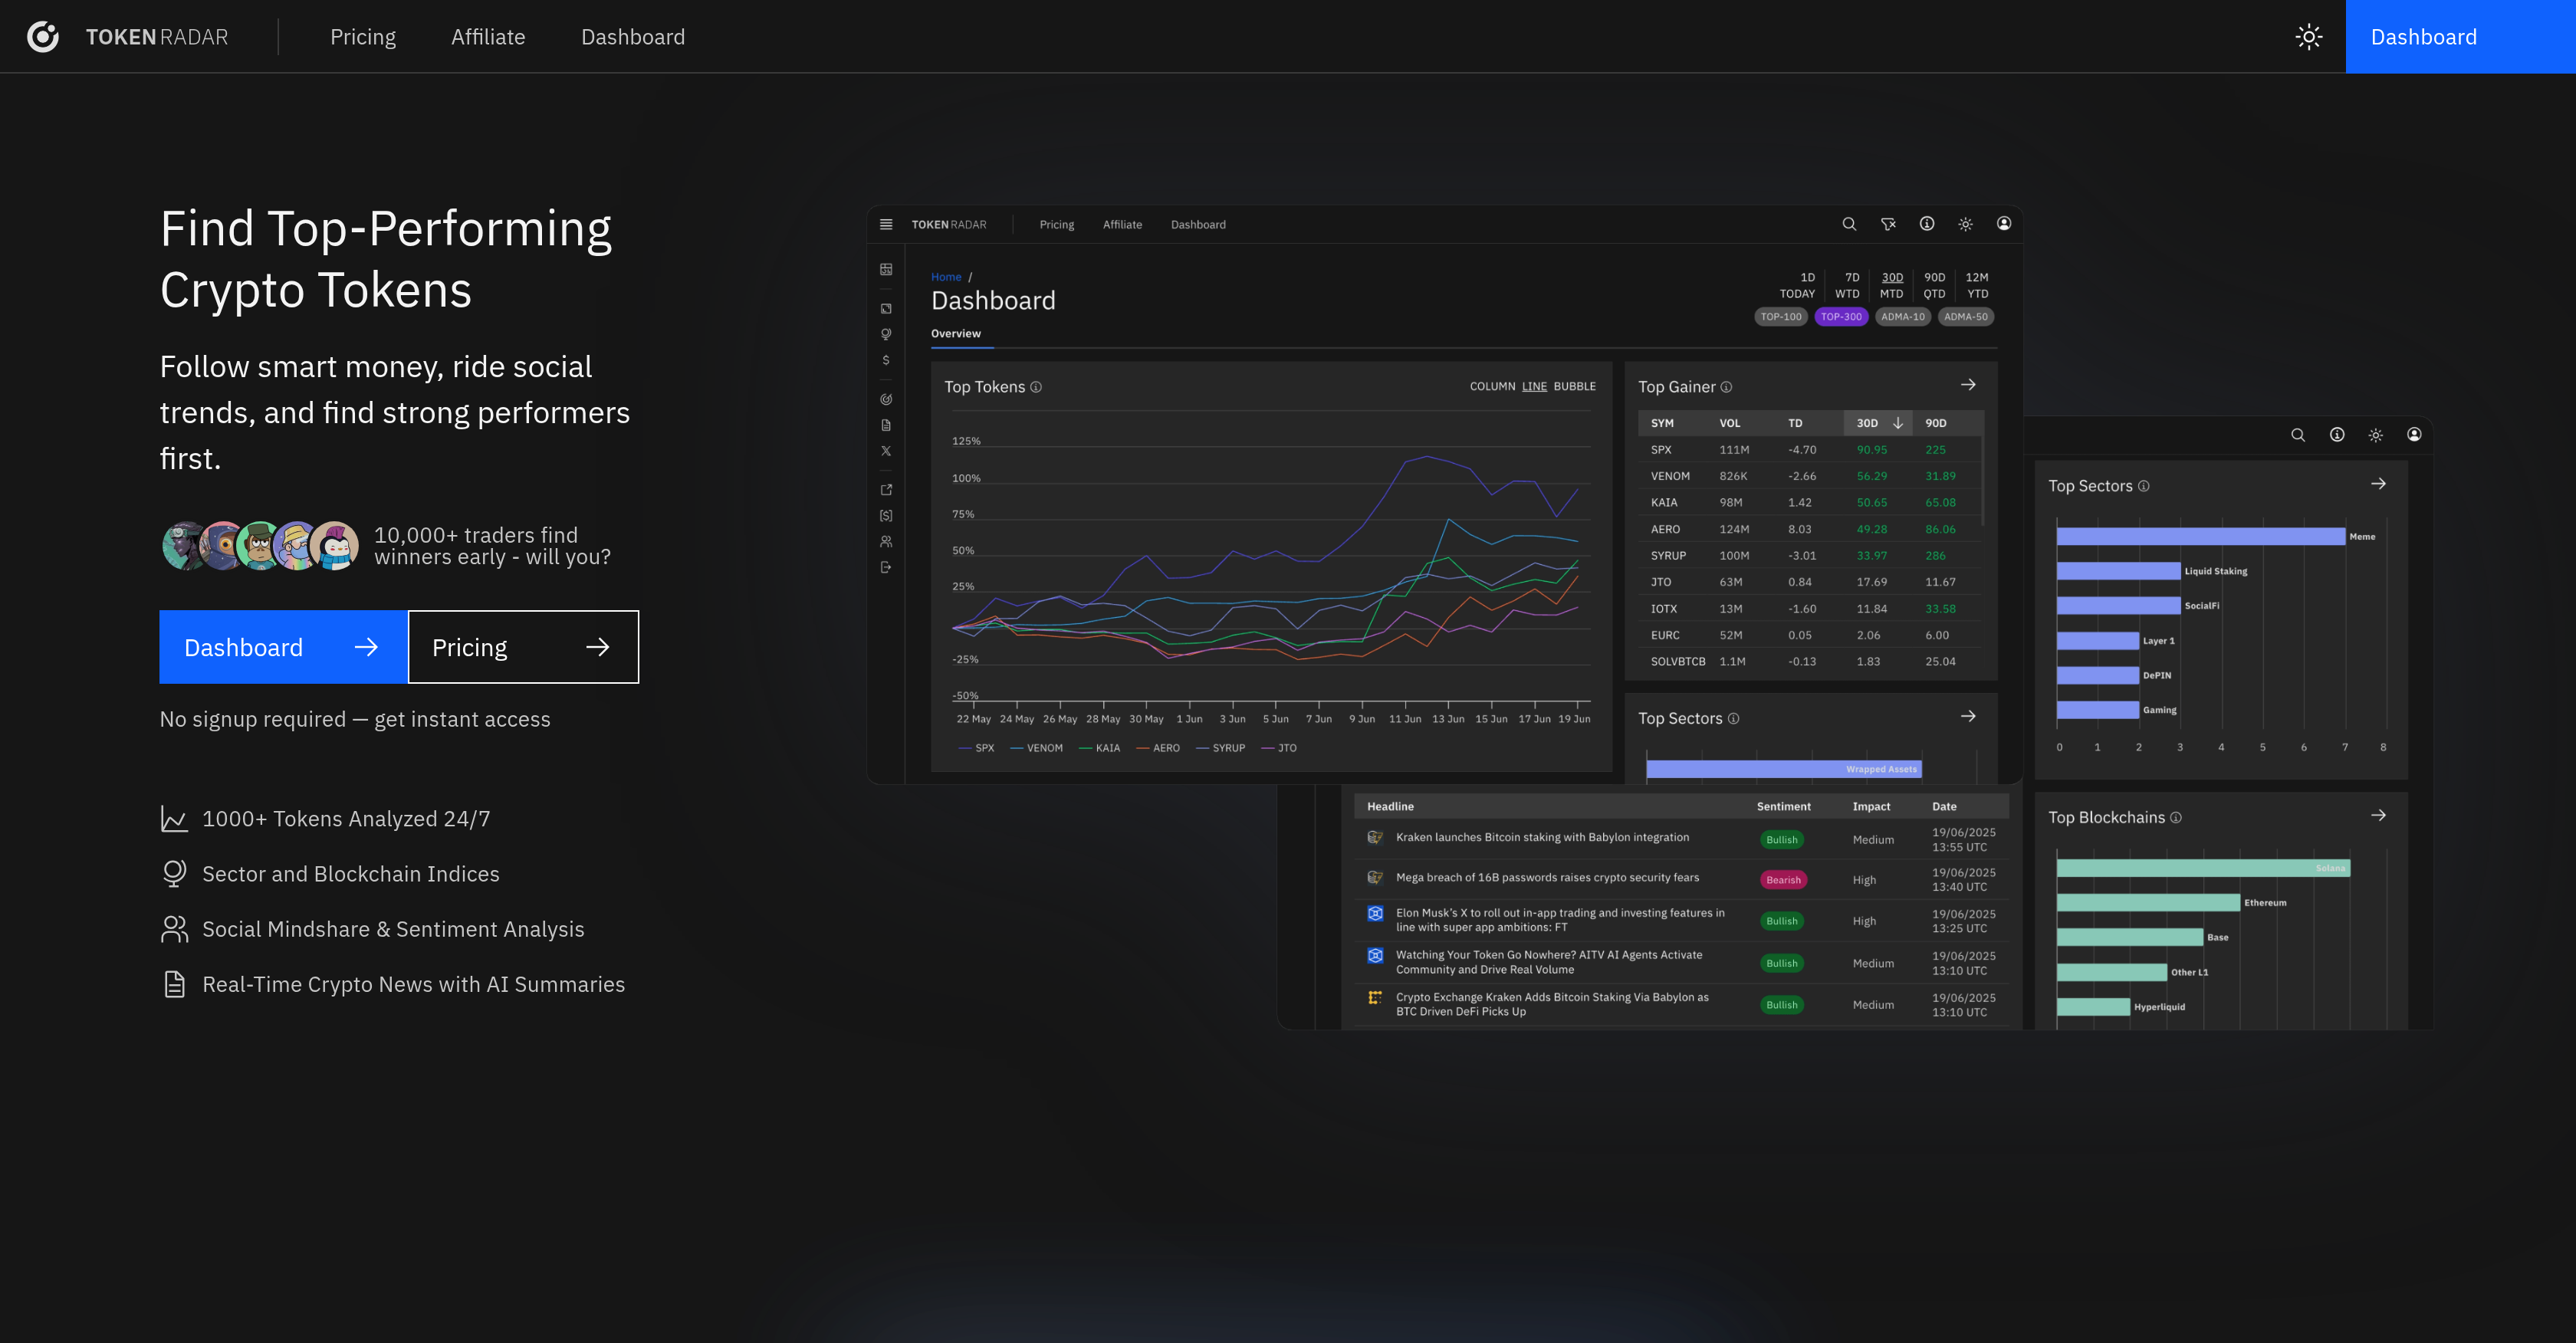2576x1343 pixels.
Task: Open the news document icon in the sidebar
Action: tap(886, 424)
